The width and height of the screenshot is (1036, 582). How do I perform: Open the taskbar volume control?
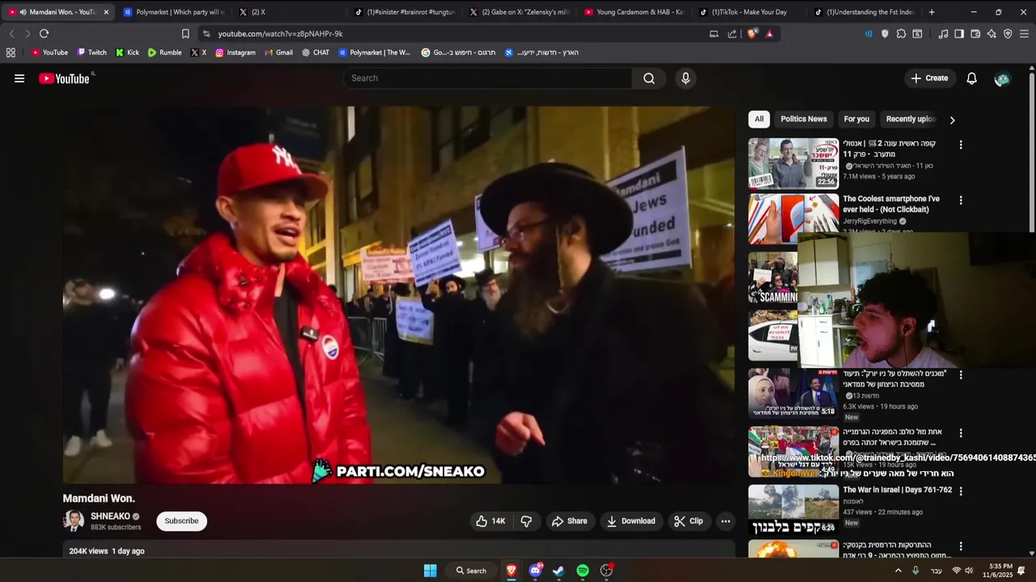[x=969, y=571]
